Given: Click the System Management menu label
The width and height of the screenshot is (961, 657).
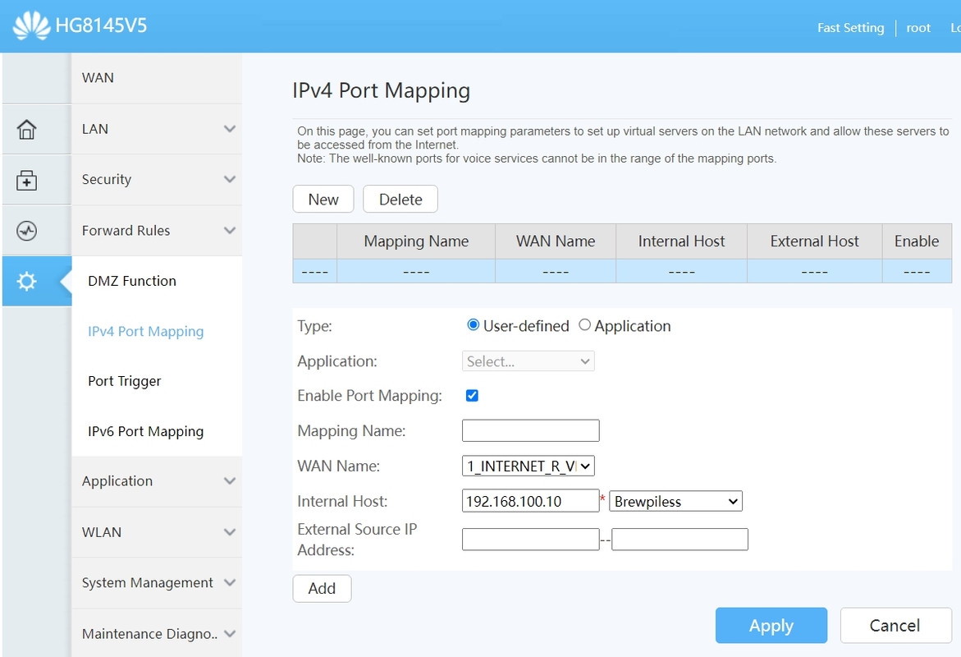Looking at the screenshot, I should coord(148,583).
